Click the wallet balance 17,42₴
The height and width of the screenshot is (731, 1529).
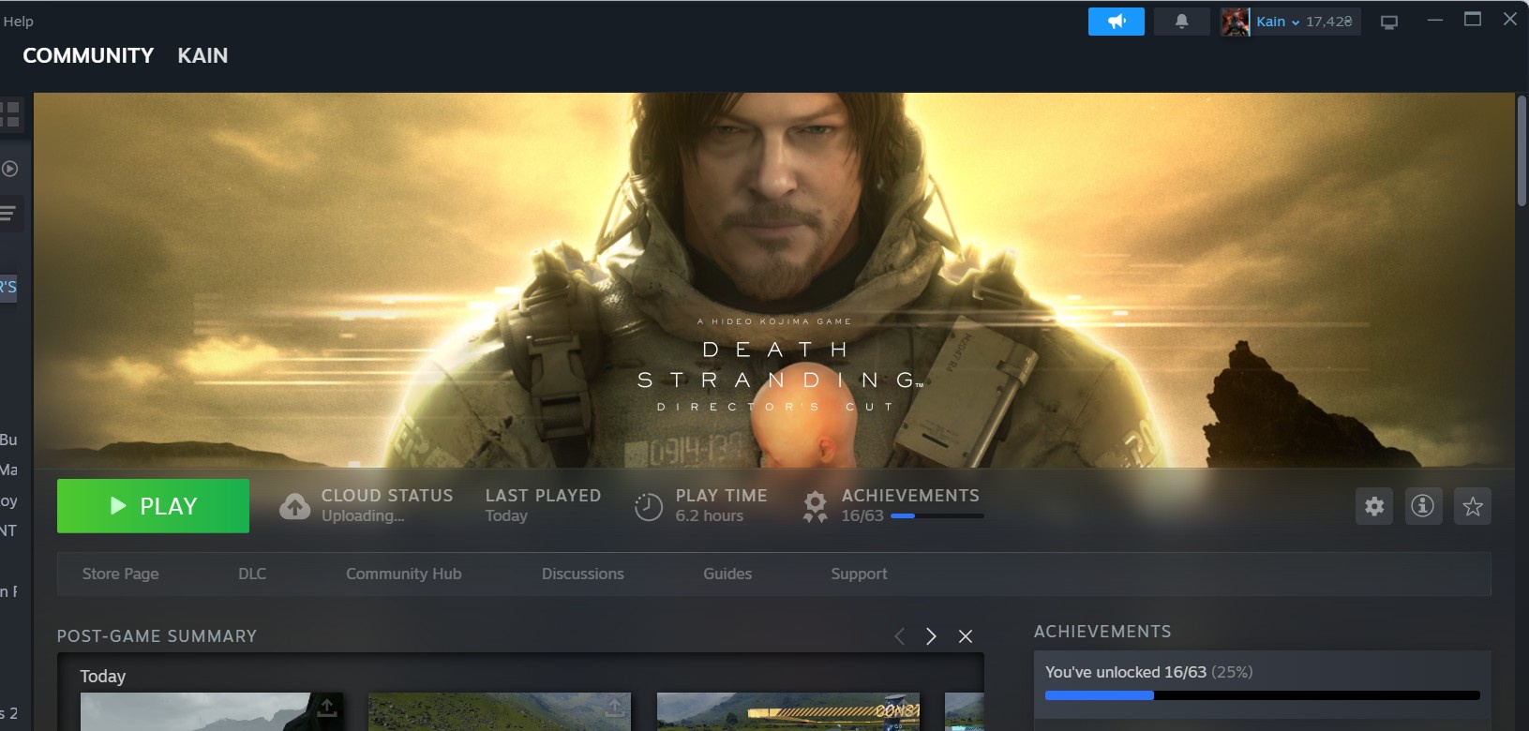click(x=1329, y=22)
